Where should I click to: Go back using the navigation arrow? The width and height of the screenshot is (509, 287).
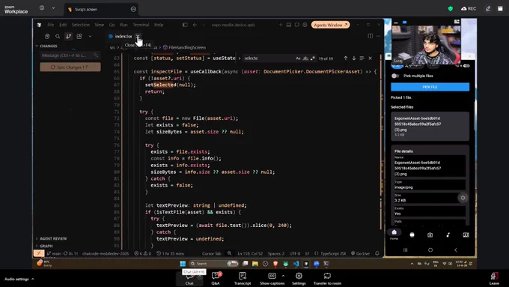coord(195,25)
